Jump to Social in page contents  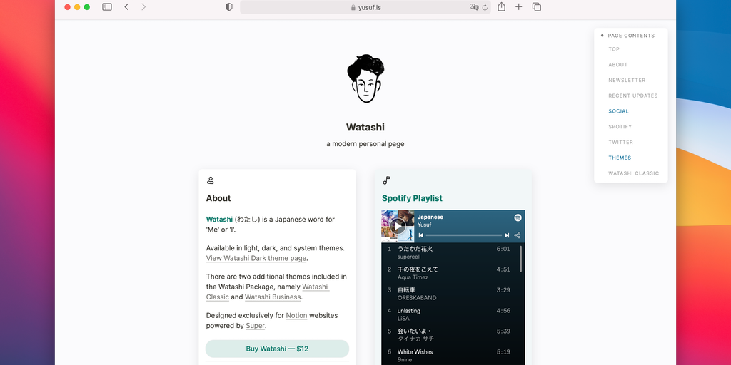click(618, 111)
